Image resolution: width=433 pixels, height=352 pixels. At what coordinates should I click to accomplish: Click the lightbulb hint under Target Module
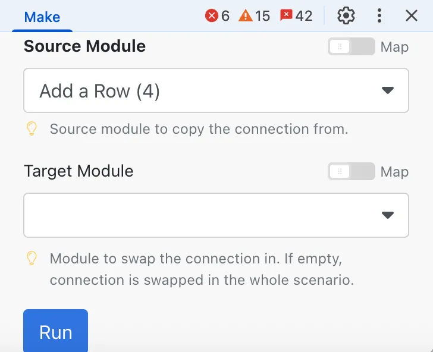(32, 258)
